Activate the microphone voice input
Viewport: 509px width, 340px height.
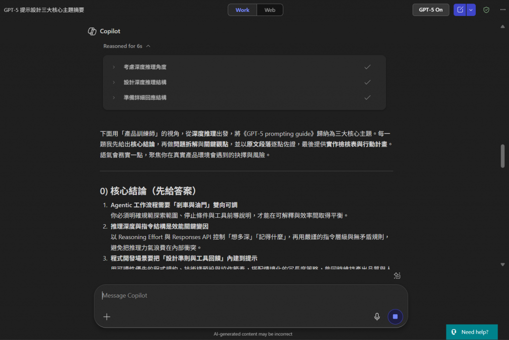[x=377, y=317]
